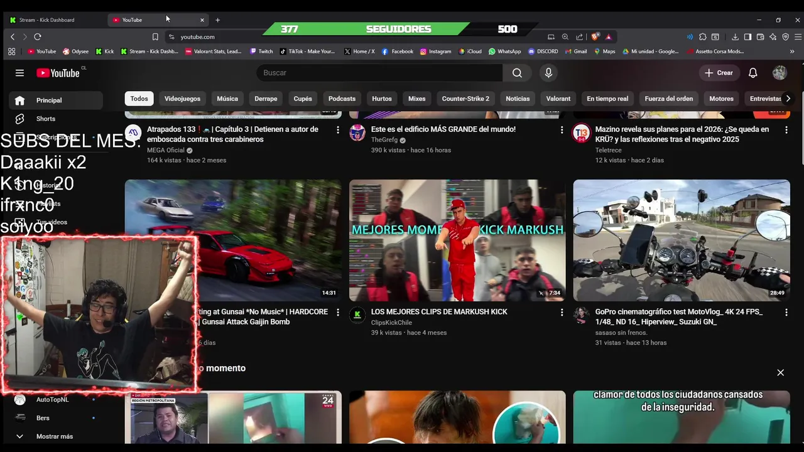Viewport: 804px width, 452px height.
Task: Open the MEJORES MOMENTOS KICK MARKUSH thumbnail
Action: point(457,240)
